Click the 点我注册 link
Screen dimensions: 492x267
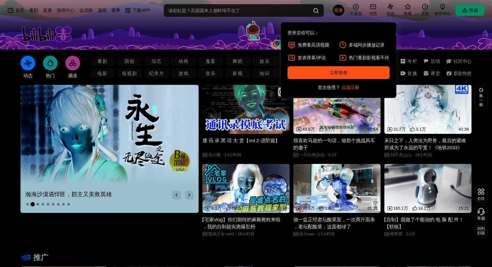coord(350,87)
